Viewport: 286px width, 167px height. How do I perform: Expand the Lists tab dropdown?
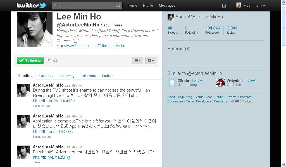pyautogui.click(x=108, y=75)
